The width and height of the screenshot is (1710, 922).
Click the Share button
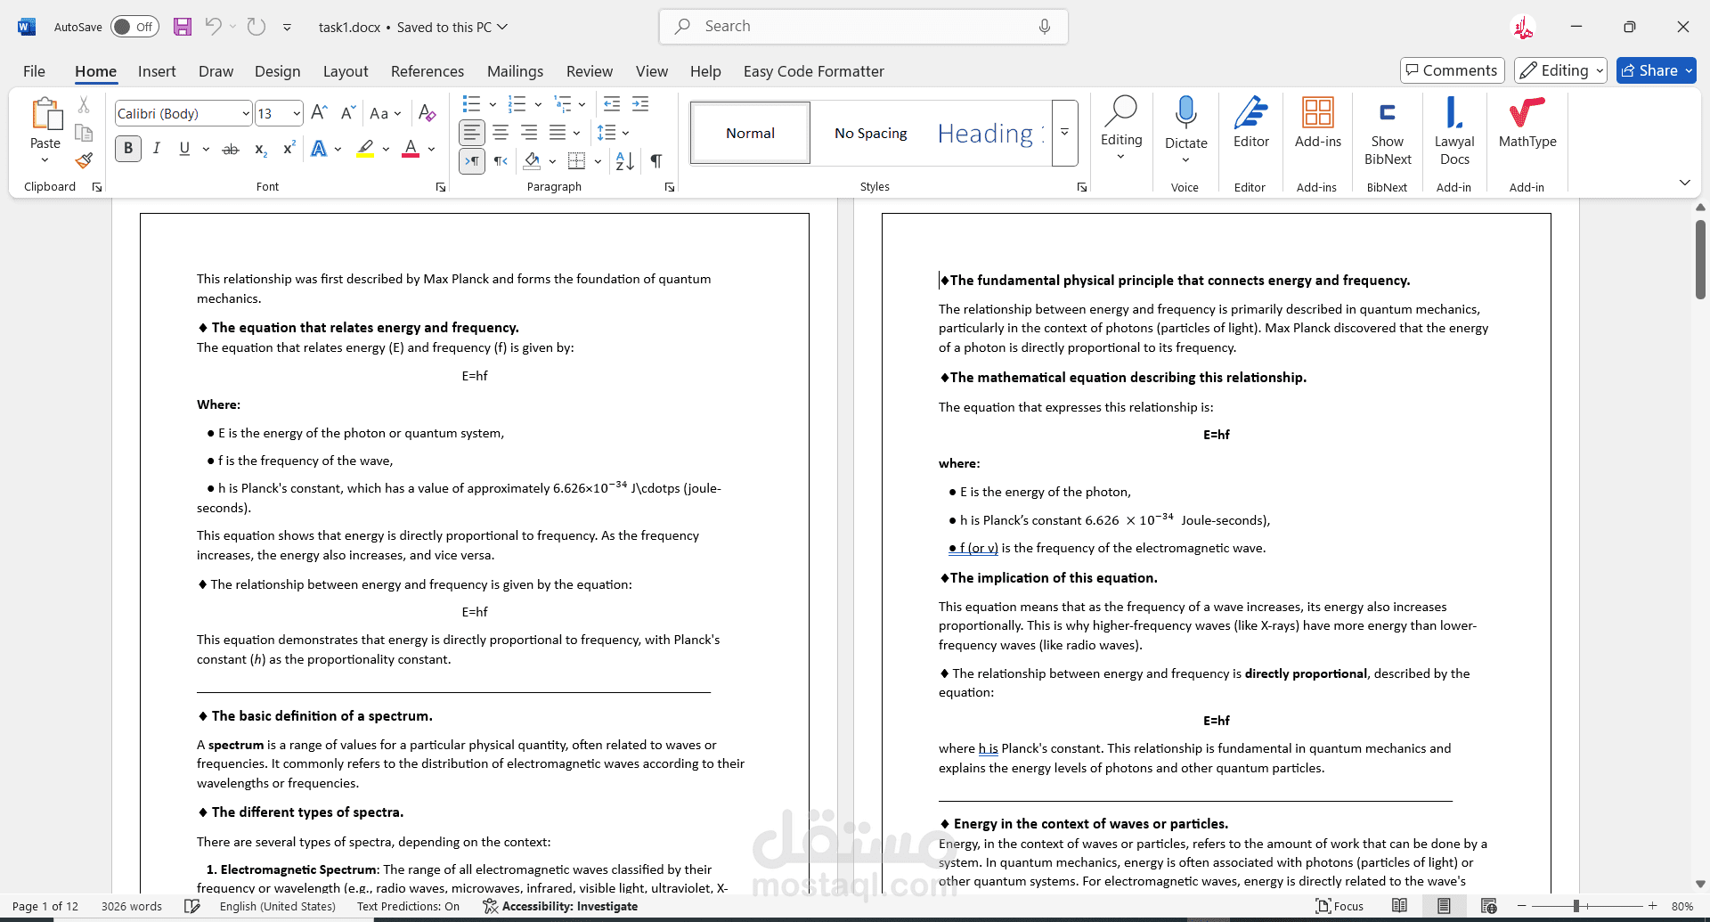pos(1656,70)
